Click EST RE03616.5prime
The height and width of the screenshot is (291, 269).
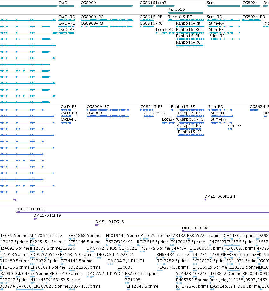pyautogui.click(x=138, y=246)
